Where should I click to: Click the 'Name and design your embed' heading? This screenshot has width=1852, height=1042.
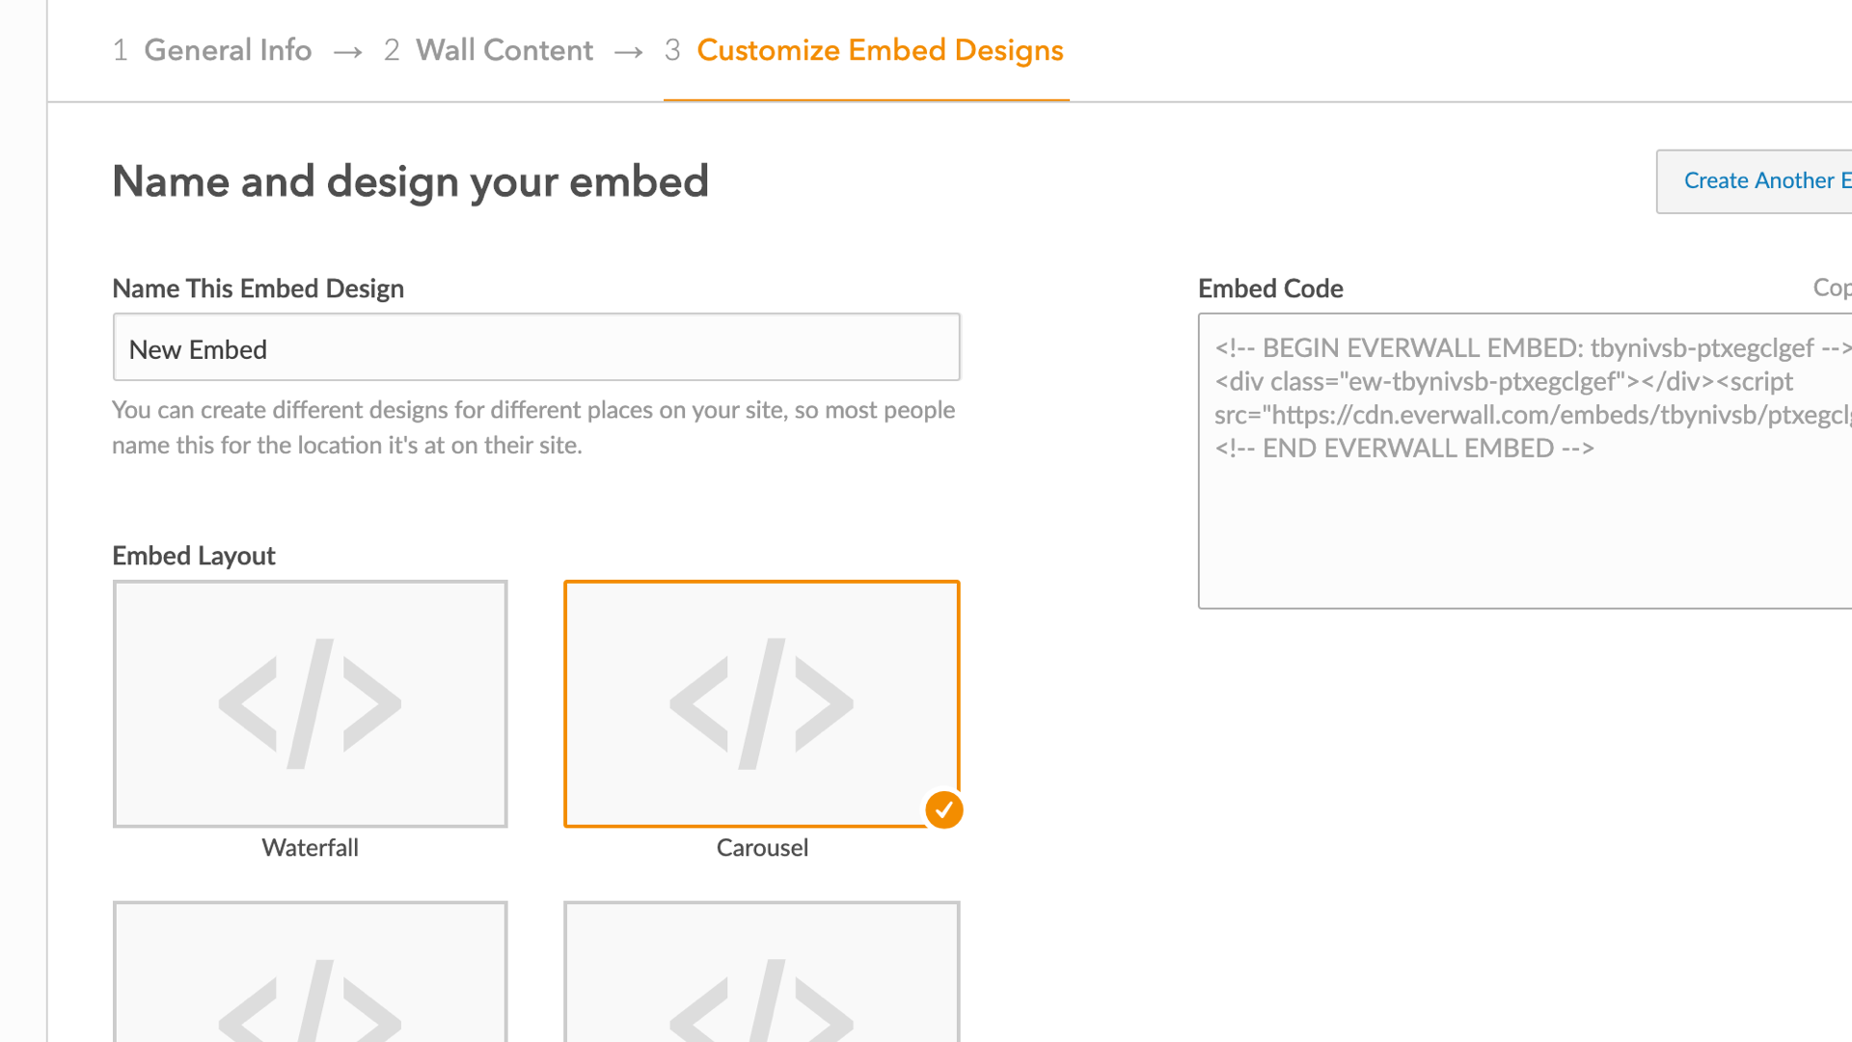[x=410, y=181]
